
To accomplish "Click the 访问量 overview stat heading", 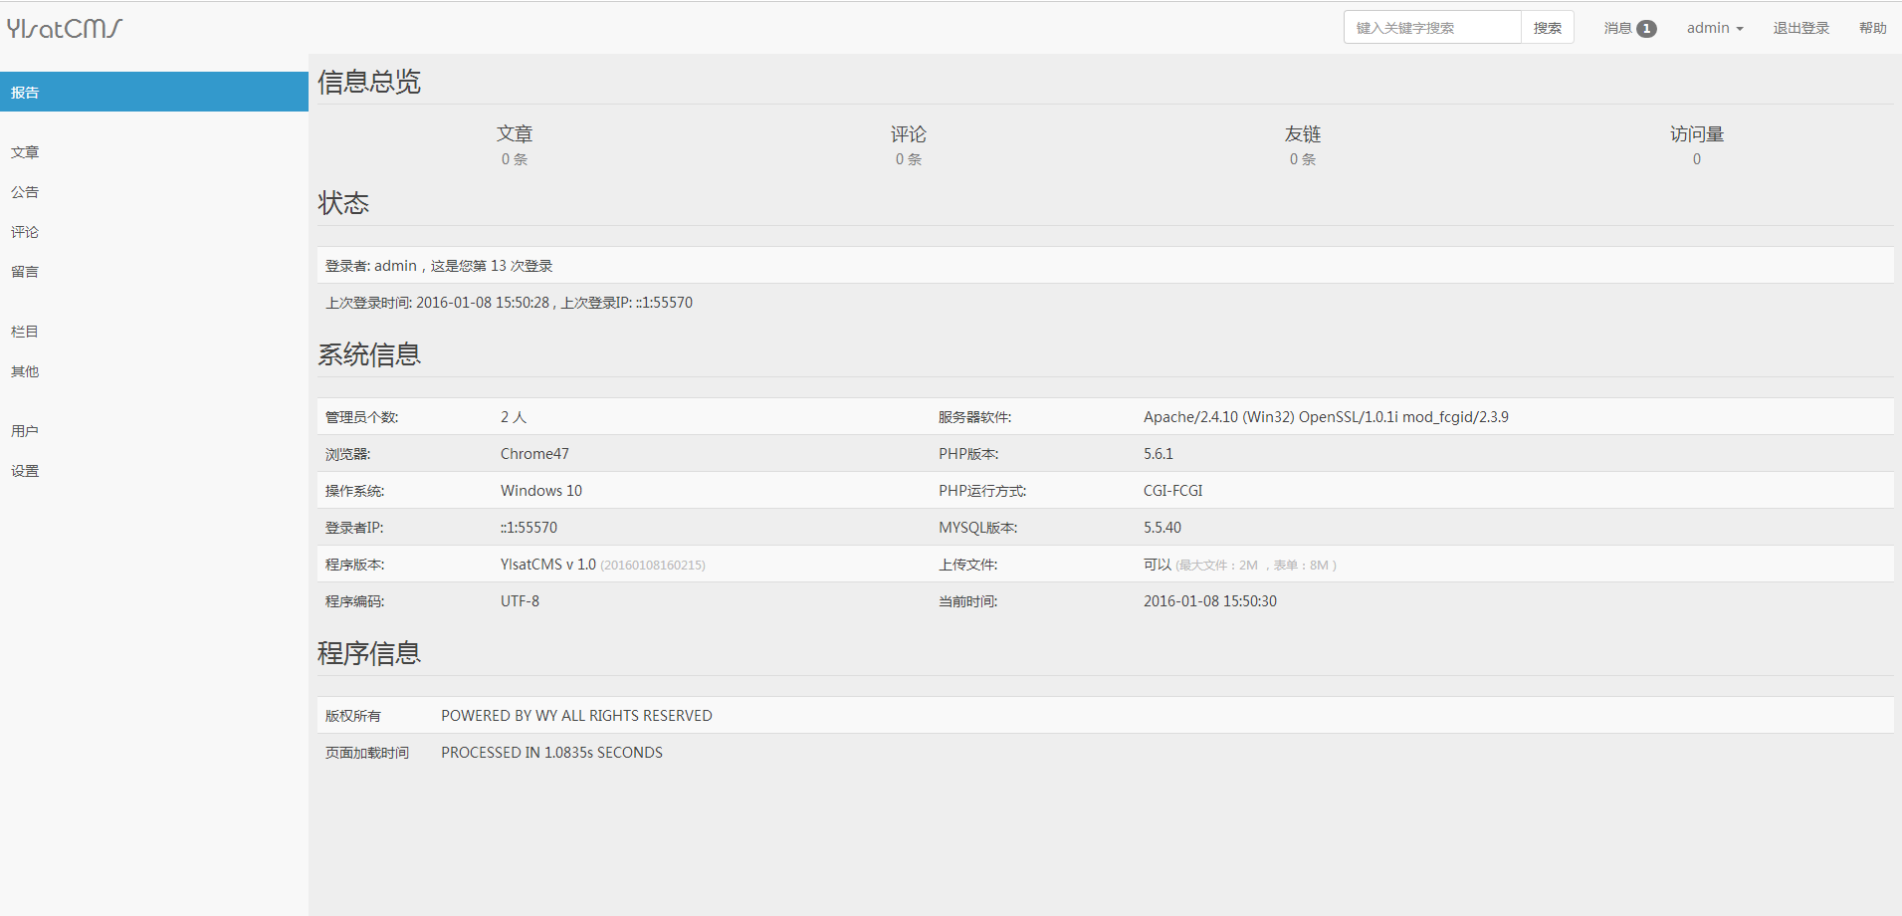I will pyautogui.click(x=1697, y=133).
